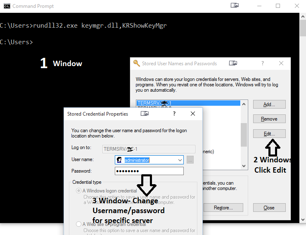Click the remote session icon in Stored Credential Properties title bar
The height and width of the screenshot is (235, 306).
145,114
